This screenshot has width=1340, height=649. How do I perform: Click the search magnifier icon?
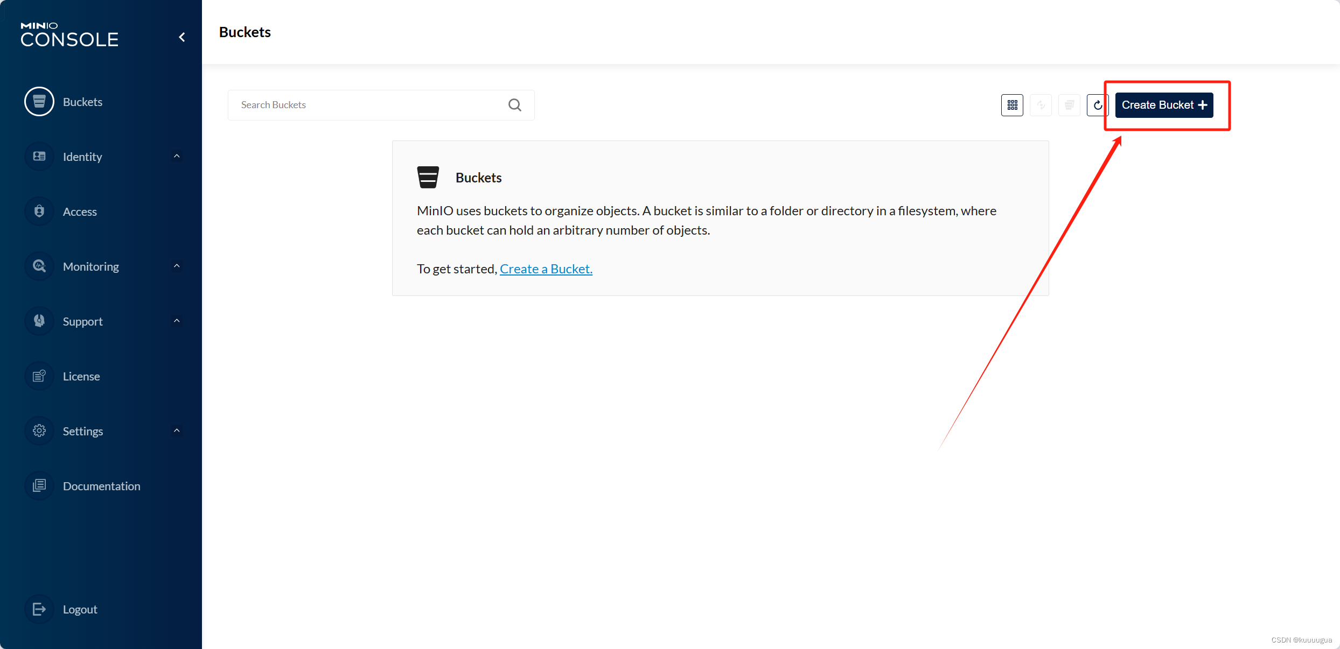click(x=515, y=105)
